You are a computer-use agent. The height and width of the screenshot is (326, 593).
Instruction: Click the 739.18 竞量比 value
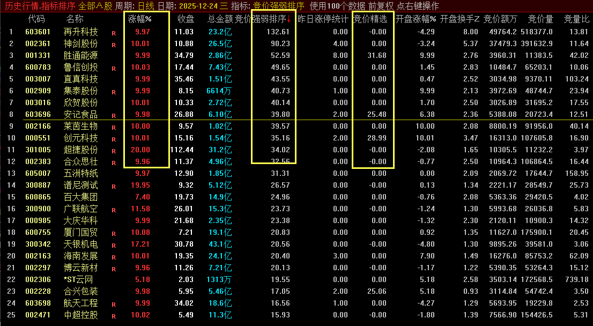(x=577, y=279)
